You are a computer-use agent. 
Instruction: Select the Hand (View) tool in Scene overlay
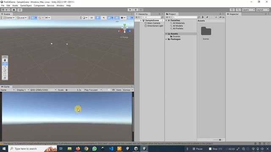tap(5, 60)
